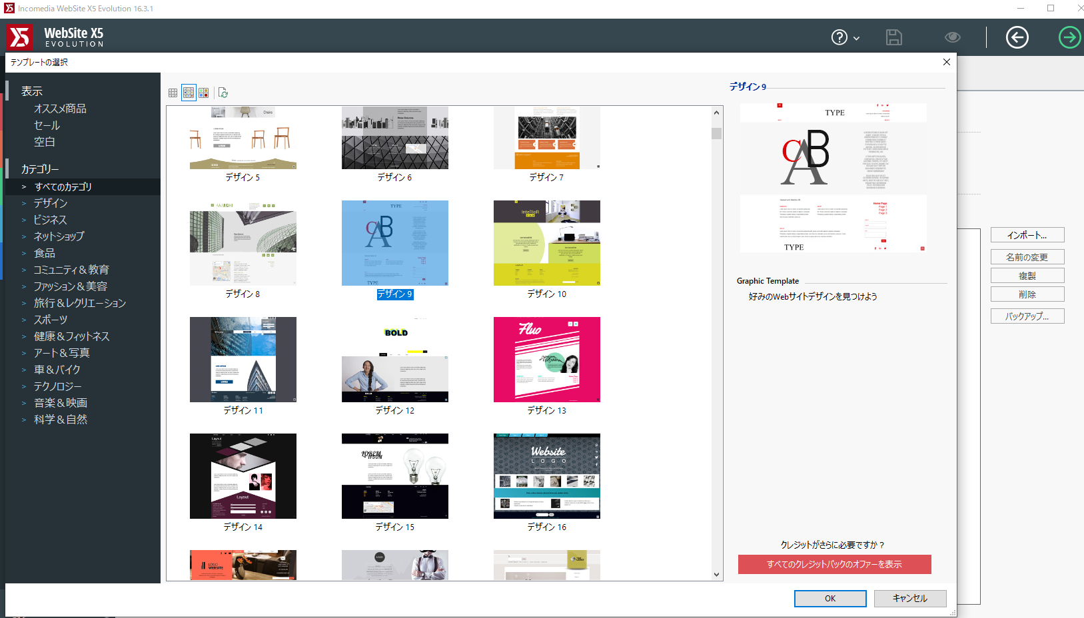1084x618 pixels.
Task: Click the refresh template list icon
Action: [x=223, y=93]
